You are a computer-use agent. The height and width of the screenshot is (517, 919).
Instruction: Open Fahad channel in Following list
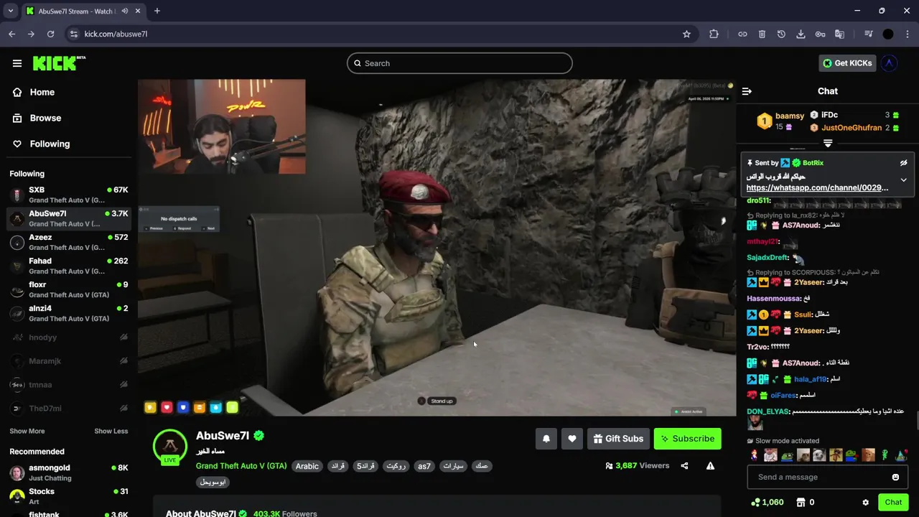68,266
